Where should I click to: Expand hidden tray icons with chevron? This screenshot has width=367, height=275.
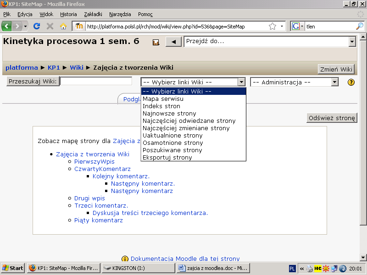click(302, 269)
